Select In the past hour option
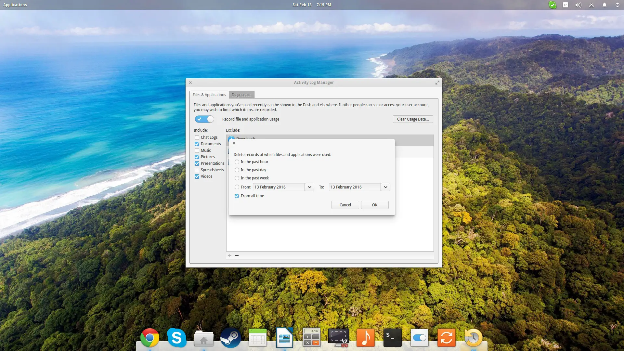This screenshot has width=624, height=351. click(237, 162)
